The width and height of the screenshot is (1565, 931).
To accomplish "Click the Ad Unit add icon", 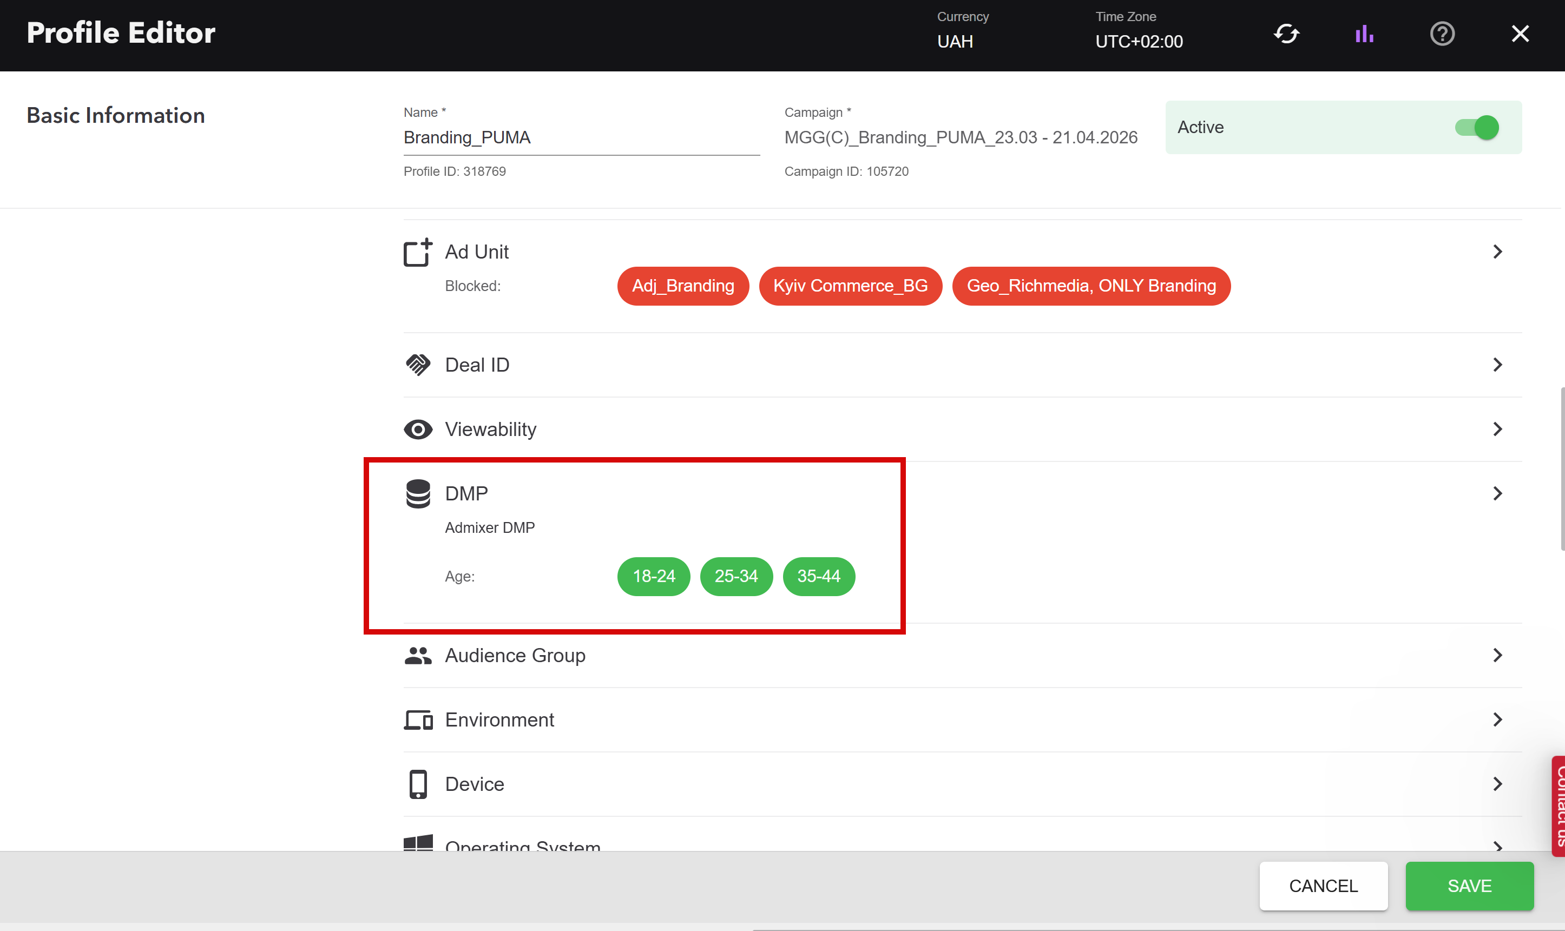I will (x=417, y=252).
